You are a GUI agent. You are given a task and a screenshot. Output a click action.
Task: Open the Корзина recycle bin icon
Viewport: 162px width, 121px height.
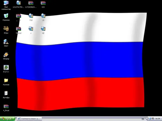coord(6,17)
